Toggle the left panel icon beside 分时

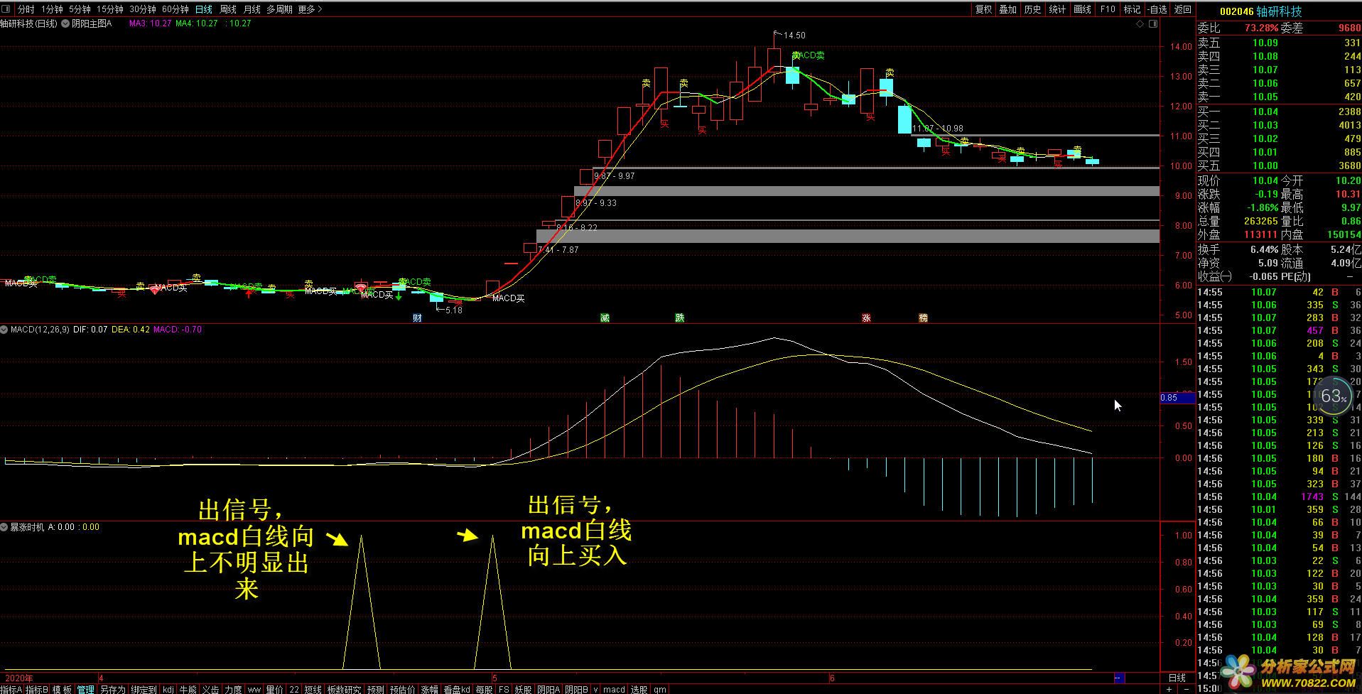(x=7, y=9)
